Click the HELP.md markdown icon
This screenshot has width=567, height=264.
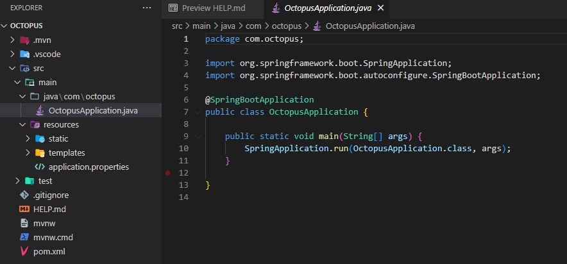(x=24, y=209)
